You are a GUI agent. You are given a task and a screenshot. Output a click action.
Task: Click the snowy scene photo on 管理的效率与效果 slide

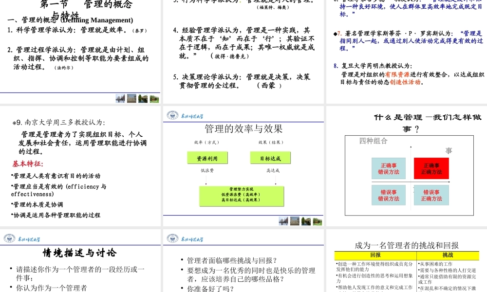point(283,221)
